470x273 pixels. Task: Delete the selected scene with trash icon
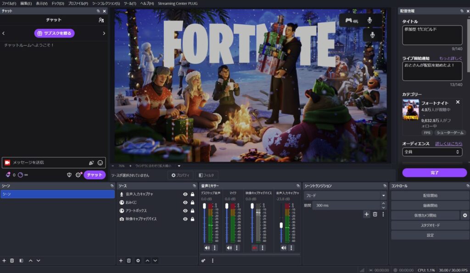12,260
